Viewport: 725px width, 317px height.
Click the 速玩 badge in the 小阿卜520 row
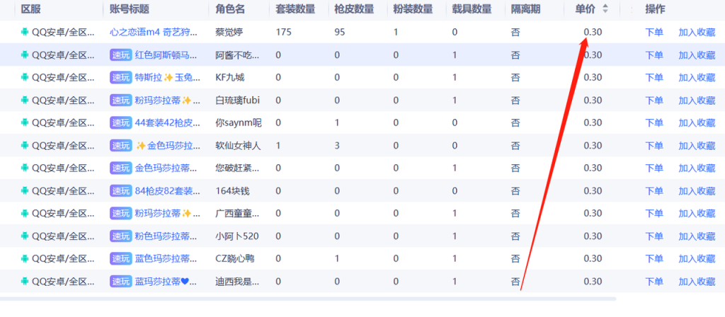coord(120,236)
